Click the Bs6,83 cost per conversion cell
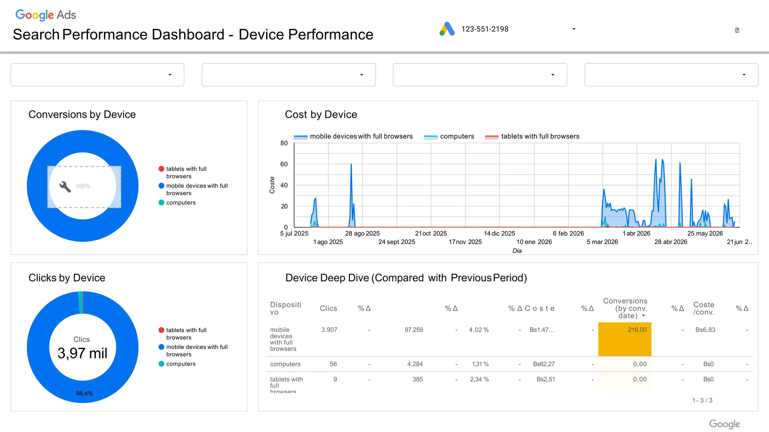 705,330
